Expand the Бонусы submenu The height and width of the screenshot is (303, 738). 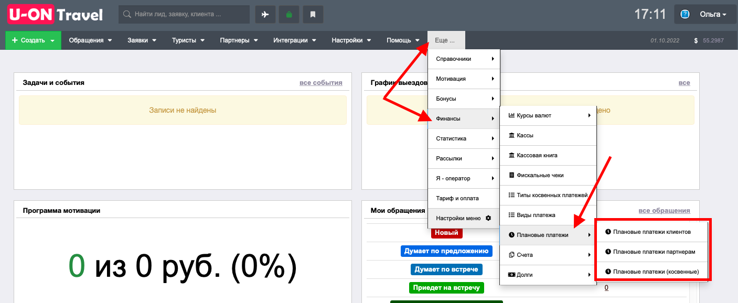pos(464,99)
